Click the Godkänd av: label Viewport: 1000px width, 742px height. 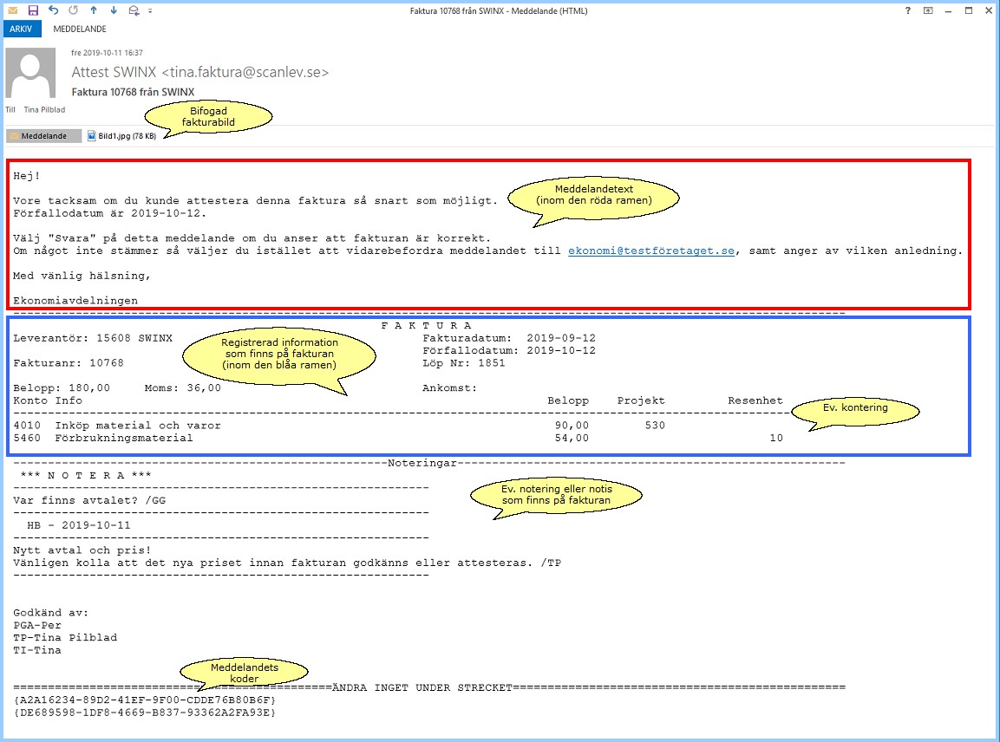[50, 613]
